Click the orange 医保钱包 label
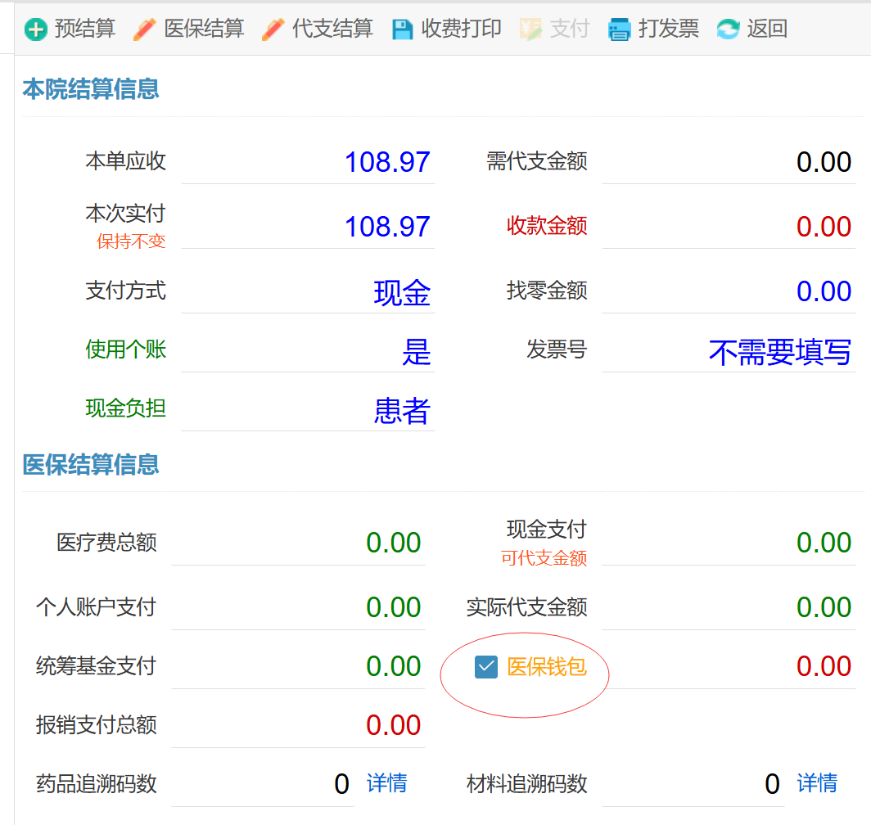 pos(547,667)
